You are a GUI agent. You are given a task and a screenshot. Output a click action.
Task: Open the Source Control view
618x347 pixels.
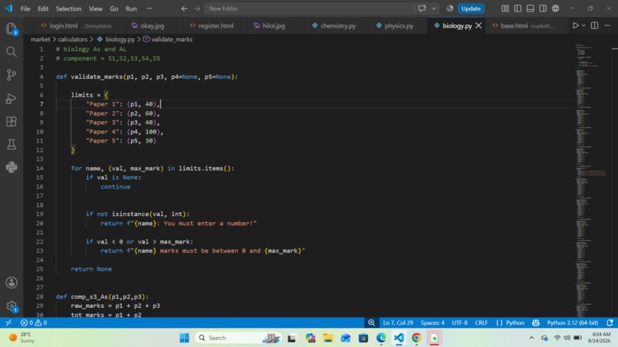[12, 75]
